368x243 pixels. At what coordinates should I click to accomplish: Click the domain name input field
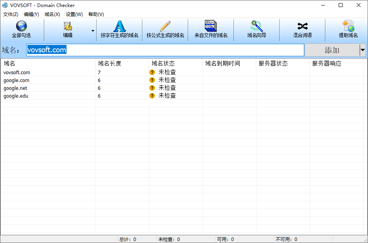click(x=165, y=50)
